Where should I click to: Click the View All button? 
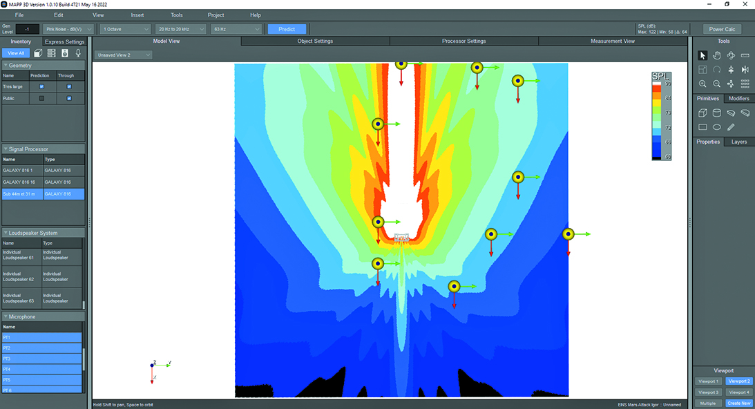16,53
